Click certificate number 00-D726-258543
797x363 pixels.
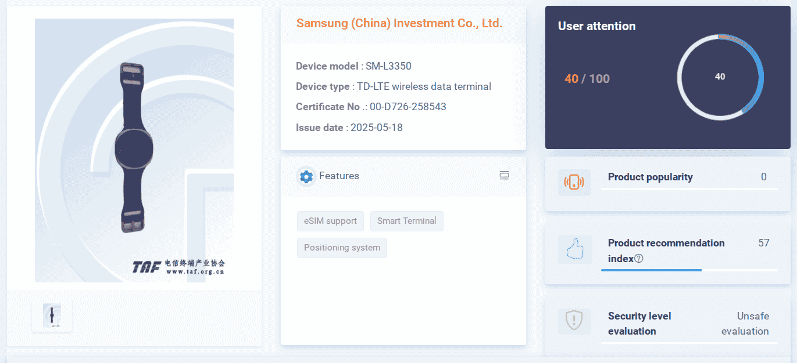click(x=408, y=107)
